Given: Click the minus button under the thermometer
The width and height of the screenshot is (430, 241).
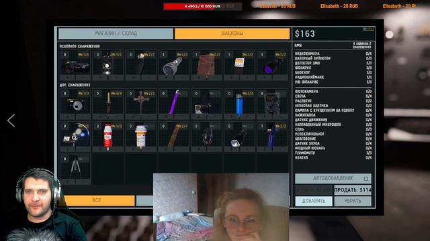Looking at the screenshot, I should point(280,149).
